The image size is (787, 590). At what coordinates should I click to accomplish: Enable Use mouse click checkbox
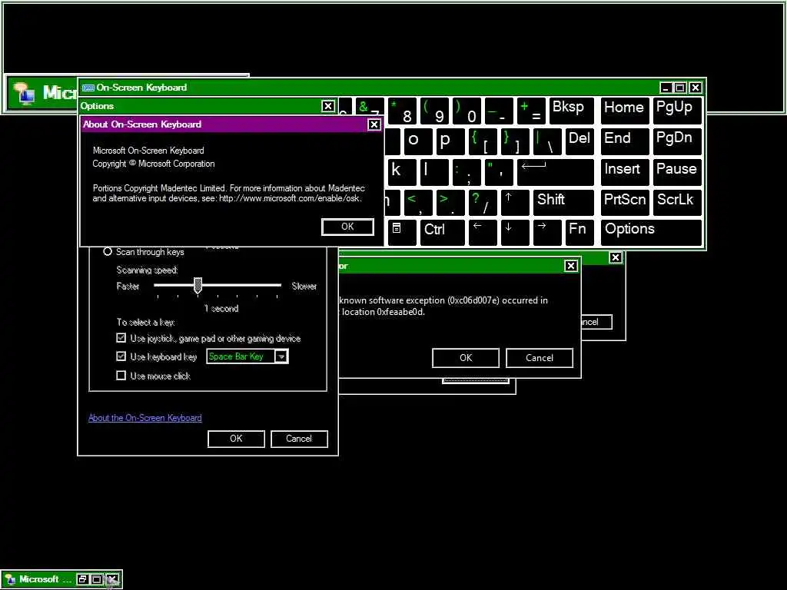pos(121,375)
